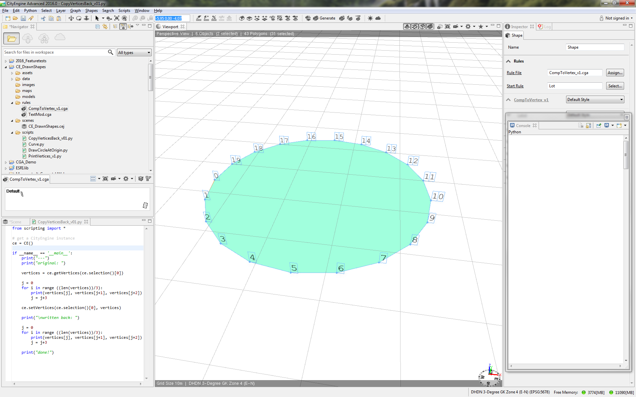Open the All types file filter dropdown

click(134, 53)
